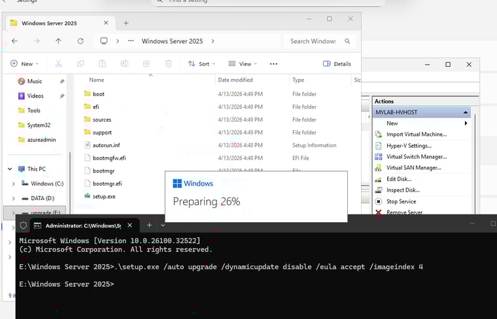Sort files by Date modified column
The width and height of the screenshot is (497, 319).
pyautogui.click(x=235, y=80)
